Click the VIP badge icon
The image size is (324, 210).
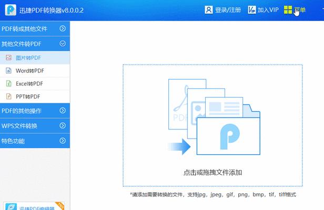click(x=251, y=9)
